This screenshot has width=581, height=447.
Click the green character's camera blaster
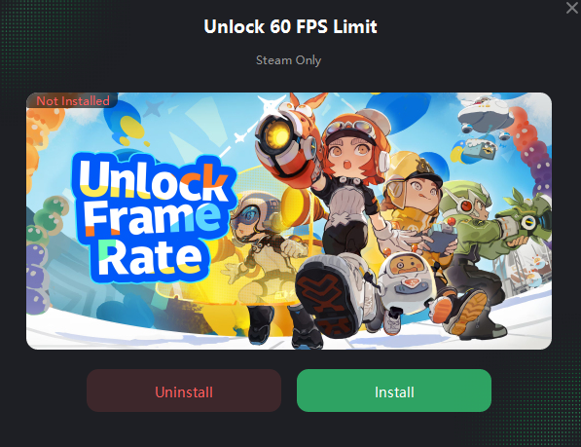[528, 220]
